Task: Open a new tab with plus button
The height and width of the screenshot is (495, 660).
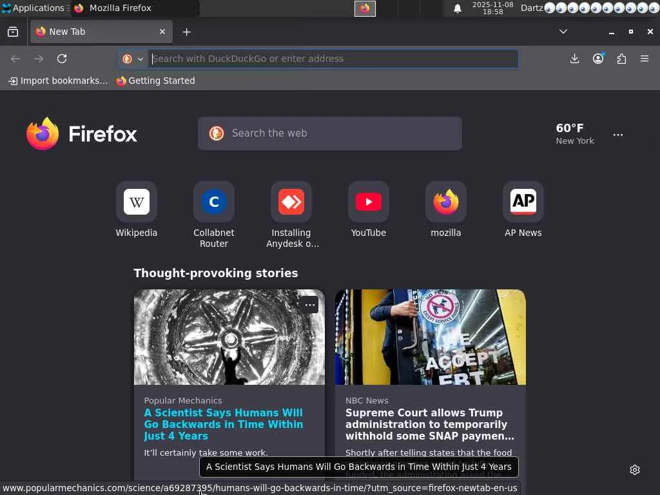Action: tap(186, 32)
